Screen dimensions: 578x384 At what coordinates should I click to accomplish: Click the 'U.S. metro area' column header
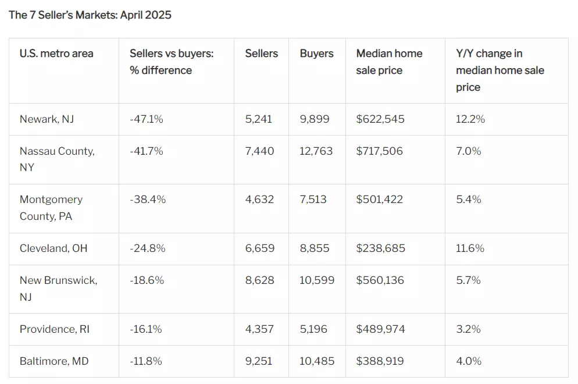(x=56, y=54)
